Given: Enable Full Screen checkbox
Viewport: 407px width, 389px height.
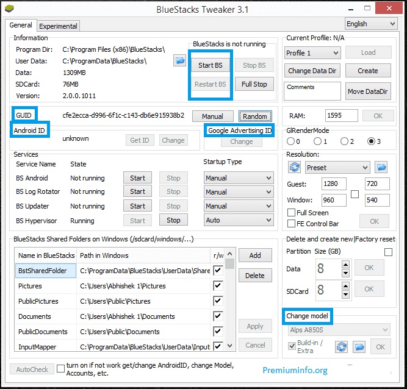Looking at the screenshot, I should point(291,213).
